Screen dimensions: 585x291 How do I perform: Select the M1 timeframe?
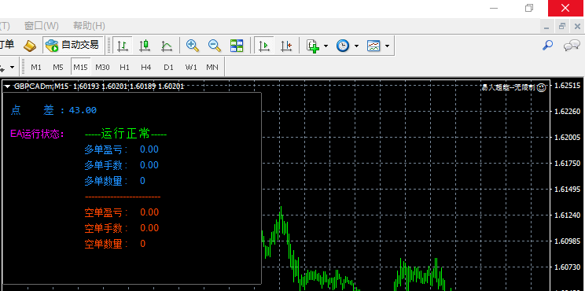click(36, 67)
